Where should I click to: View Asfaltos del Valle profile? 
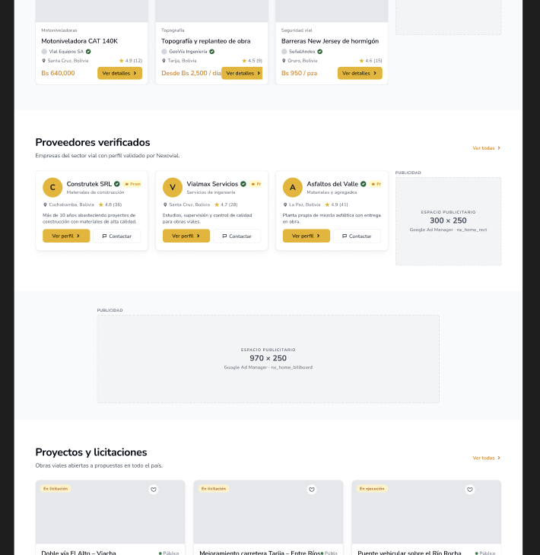(x=307, y=236)
